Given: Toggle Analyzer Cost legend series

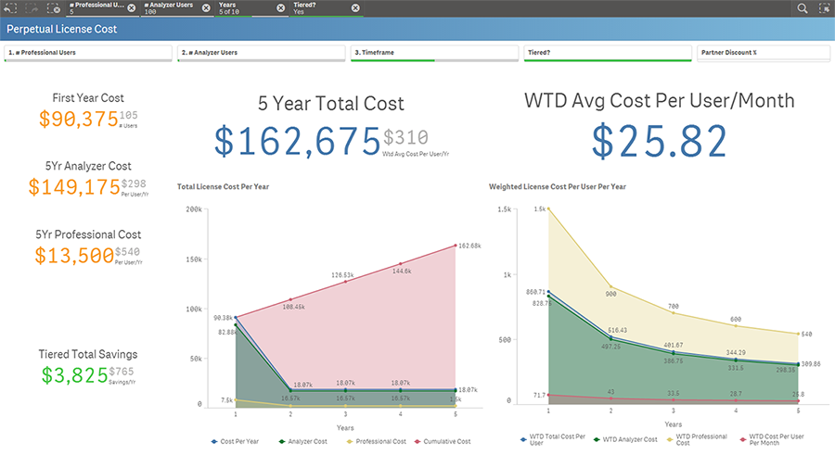Looking at the screenshot, I should point(303,442).
